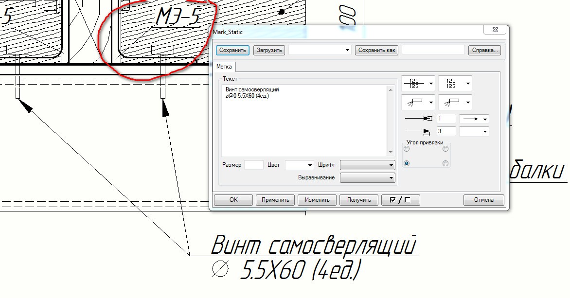Open the Цвет color dropdown
570x298 pixels.
tap(299, 165)
